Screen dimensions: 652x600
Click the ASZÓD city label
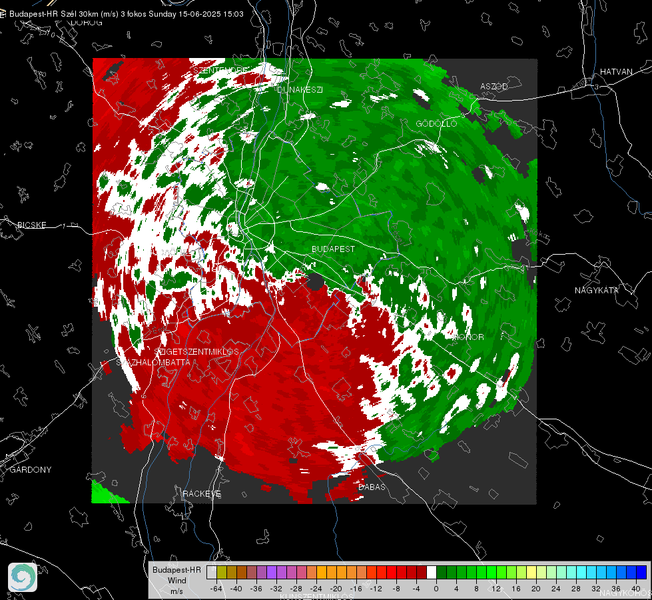(x=494, y=86)
